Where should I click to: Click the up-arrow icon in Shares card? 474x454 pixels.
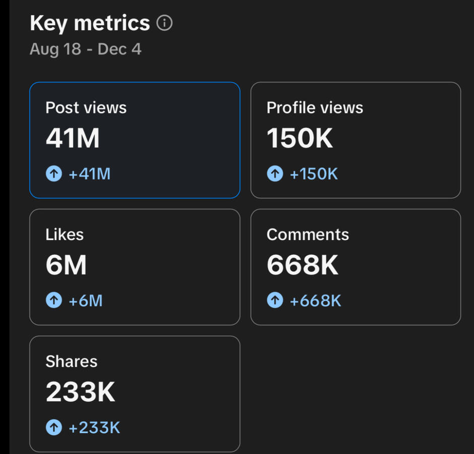[x=53, y=428]
